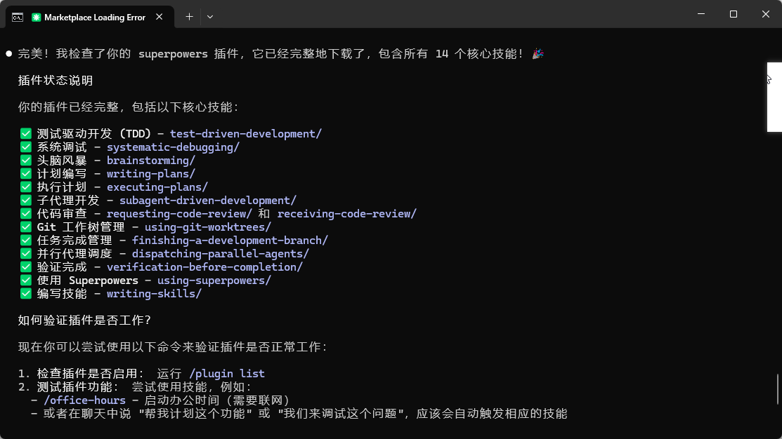Click the green checkmark beside 系统调试
This screenshot has width=782, height=439.
26,147
